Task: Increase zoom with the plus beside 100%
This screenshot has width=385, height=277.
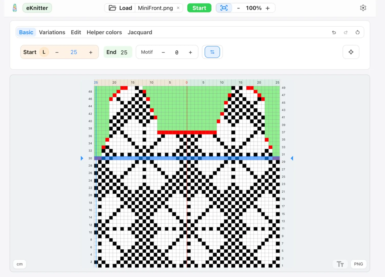Action: 268,8
